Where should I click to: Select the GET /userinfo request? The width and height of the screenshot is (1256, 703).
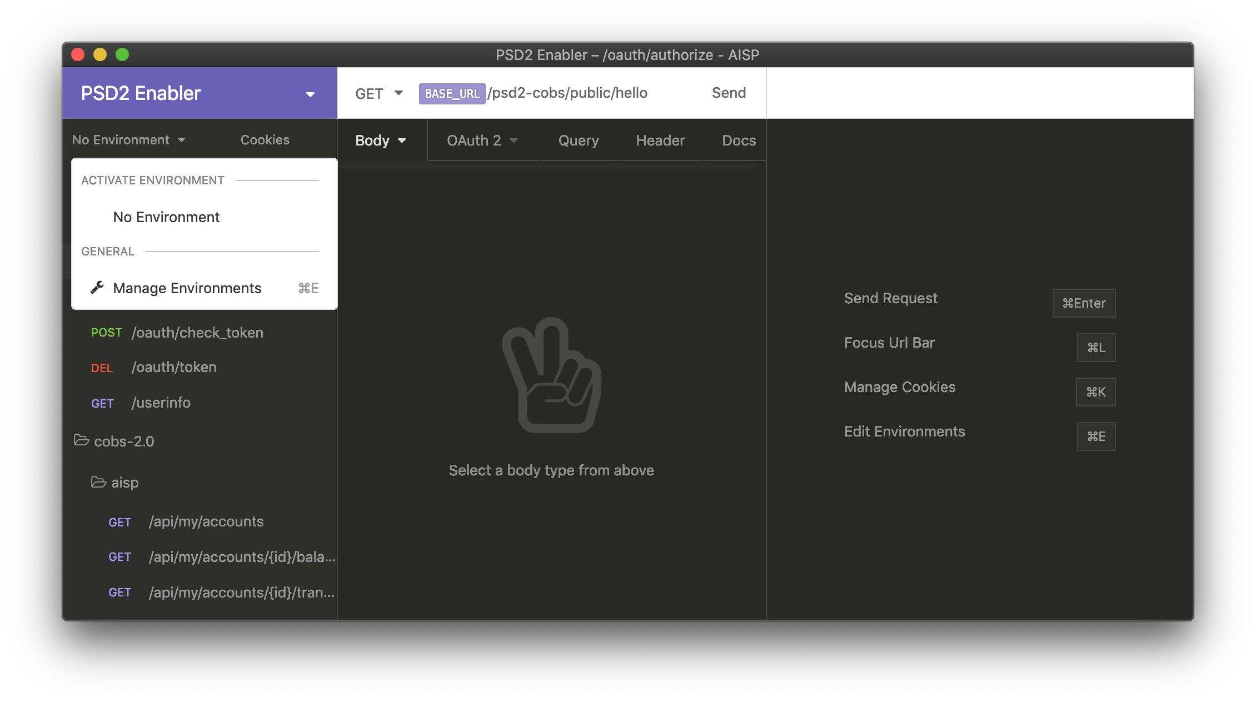click(200, 403)
